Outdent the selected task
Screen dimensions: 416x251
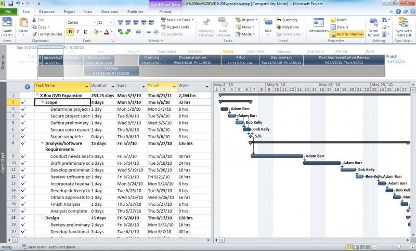[x=121, y=32]
